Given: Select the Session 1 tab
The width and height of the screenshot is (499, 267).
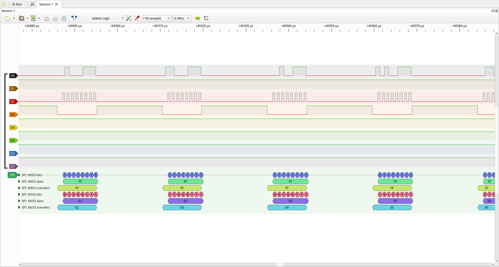Looking at the screenshot, I should tap(46, 4).
